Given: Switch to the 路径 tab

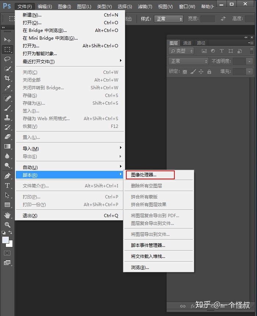Looking at the screenshot, I should (201, 43).
